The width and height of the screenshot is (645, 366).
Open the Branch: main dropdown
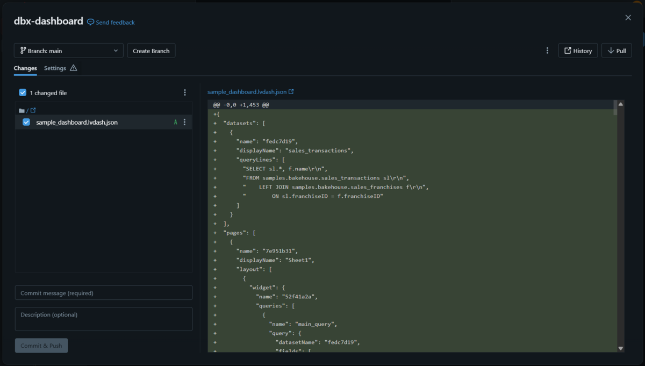tap(69, 51)
